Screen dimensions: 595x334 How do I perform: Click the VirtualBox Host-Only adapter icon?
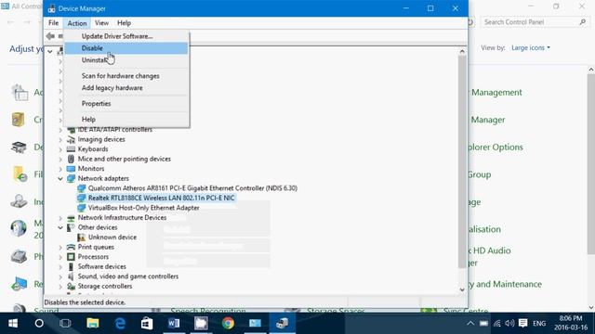(82, 208)
